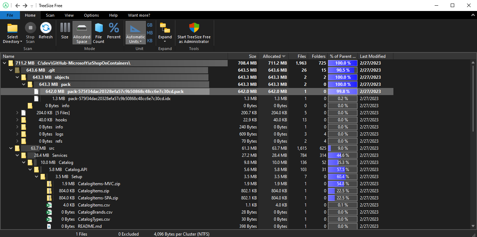
Task: Sort by the Size column header
Action: (243, 56)
